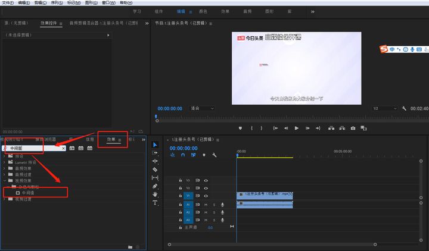429x251 pixels.
Task: Open the 效果控件 panel tab
Action: (x=48, y=23)
